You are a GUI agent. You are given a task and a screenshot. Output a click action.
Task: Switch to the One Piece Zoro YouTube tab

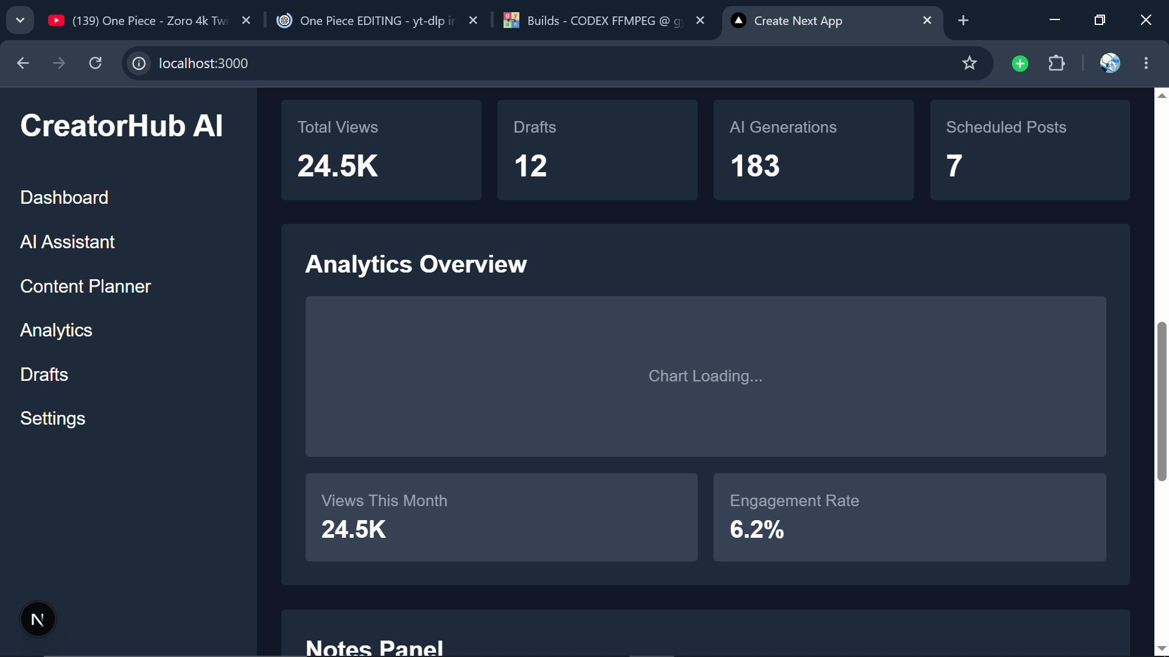[x=139, y=21]
